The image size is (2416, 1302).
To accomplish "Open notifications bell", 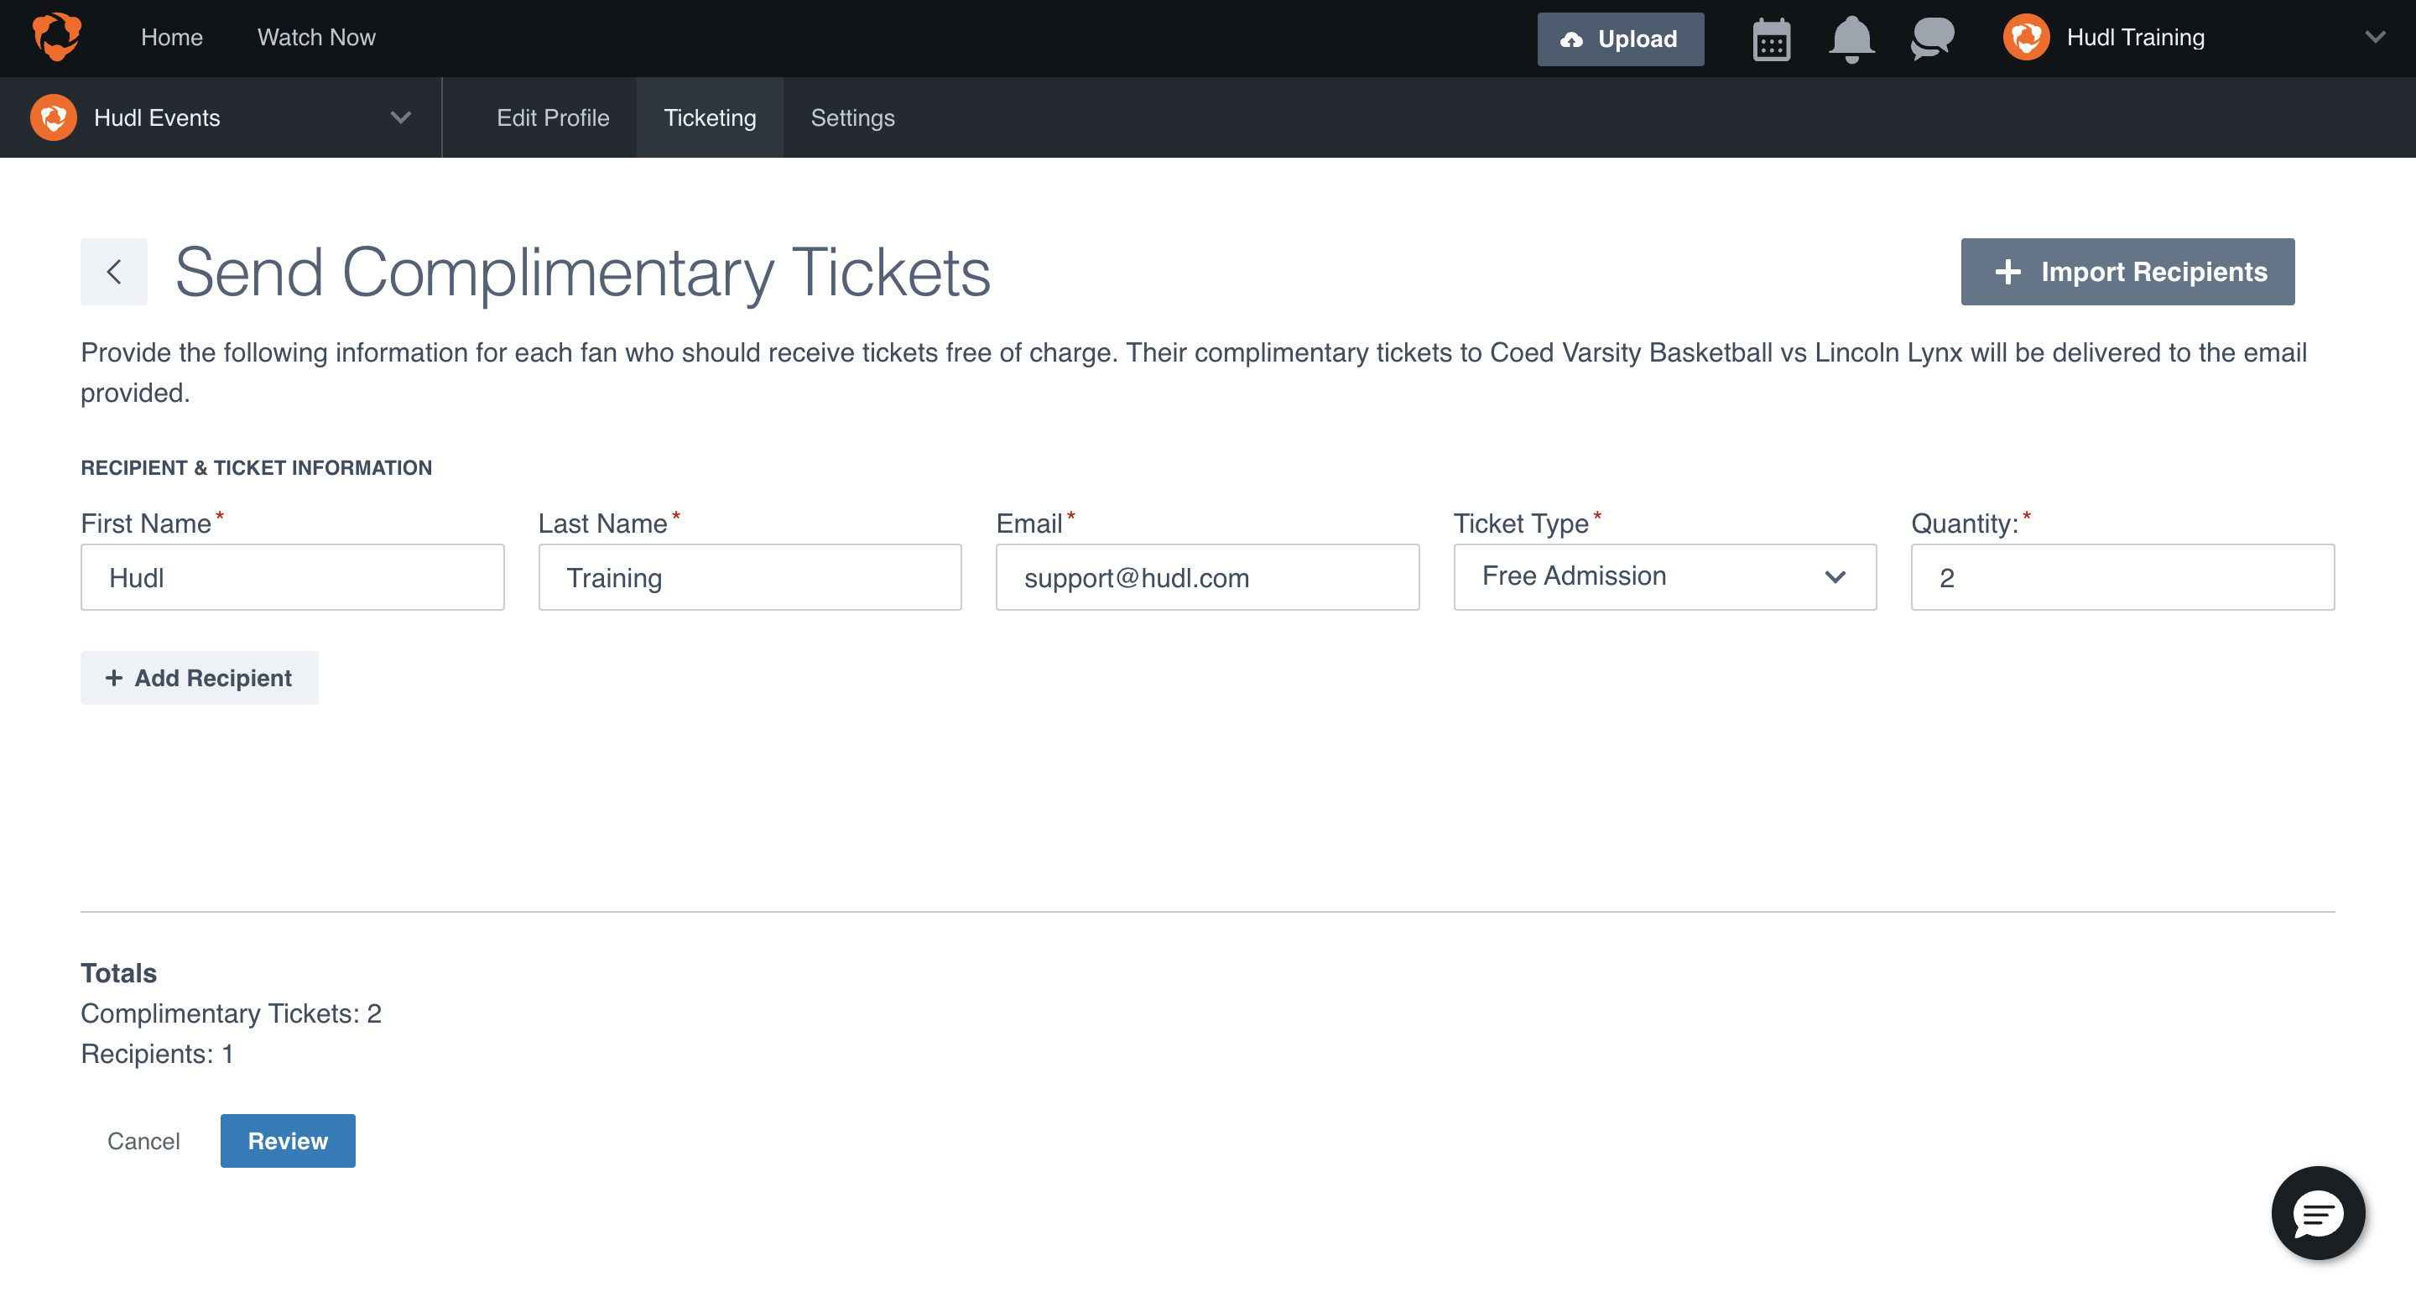I will [1851, 39].
